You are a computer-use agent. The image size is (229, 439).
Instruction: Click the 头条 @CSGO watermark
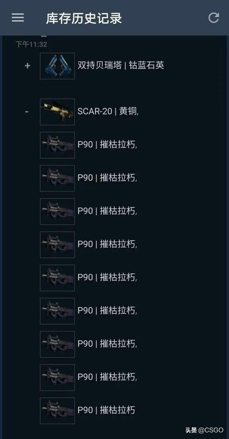pyautogui.click(x=204, y=430)
